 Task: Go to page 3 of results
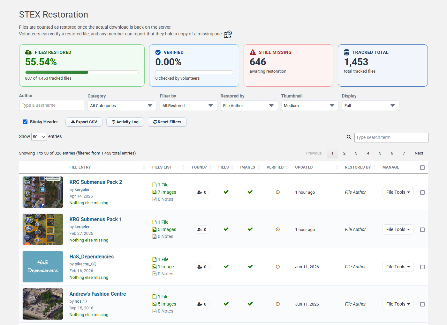(x=356, y=153)
